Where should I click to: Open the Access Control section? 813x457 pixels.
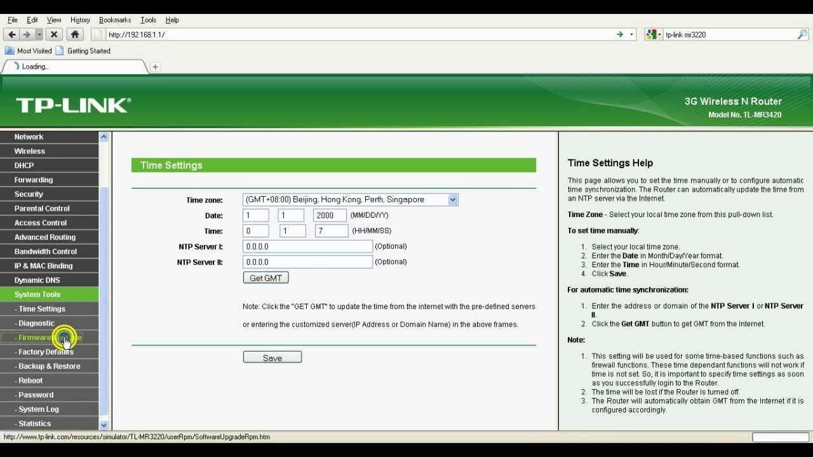pos(49,223)
